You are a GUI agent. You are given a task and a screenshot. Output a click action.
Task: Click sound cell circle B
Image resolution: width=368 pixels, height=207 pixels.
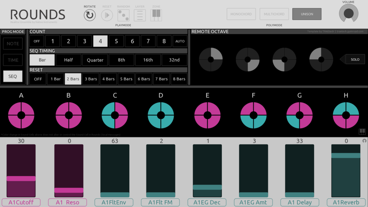tap(69, 115)
